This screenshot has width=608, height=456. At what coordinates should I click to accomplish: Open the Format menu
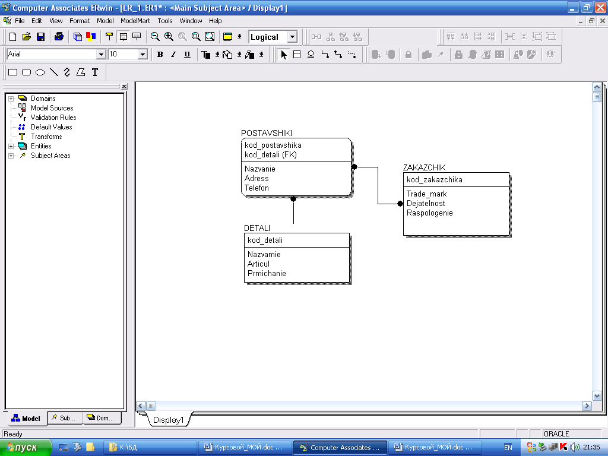[80, 21]
